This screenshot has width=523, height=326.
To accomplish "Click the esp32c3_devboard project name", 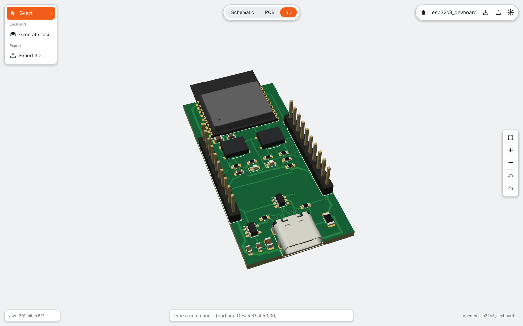I will coord(454,12).
